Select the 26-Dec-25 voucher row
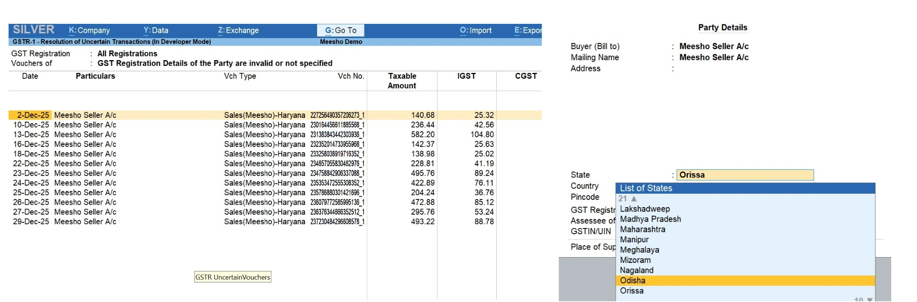917x302 pixels. 275,202
